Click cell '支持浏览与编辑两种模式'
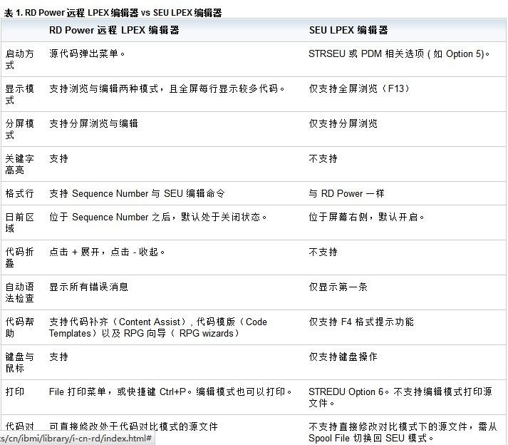Viewport: 508px width, 445px height. [104, 88]
